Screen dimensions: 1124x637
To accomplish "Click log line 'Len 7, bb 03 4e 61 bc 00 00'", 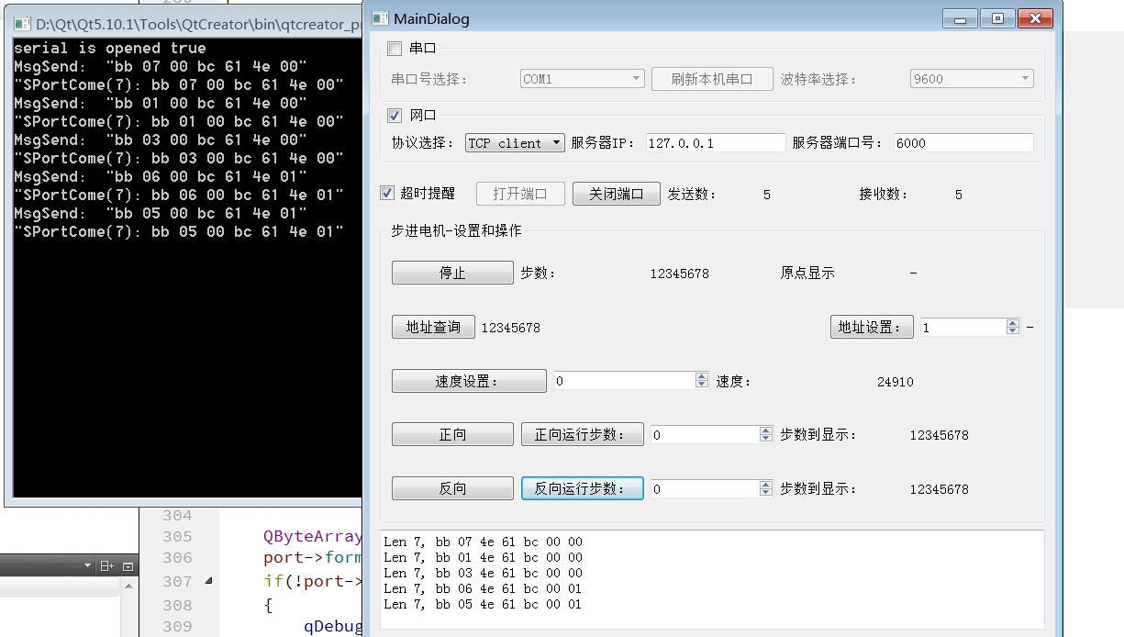I will pyautogui.click(x=483, y=573).
